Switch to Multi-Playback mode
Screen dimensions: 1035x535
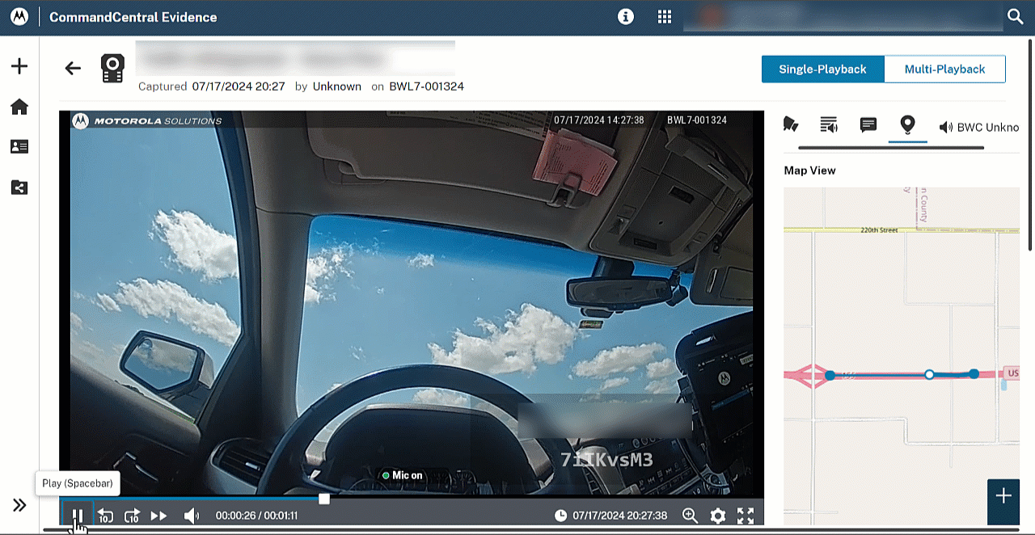tap(944, 70)
